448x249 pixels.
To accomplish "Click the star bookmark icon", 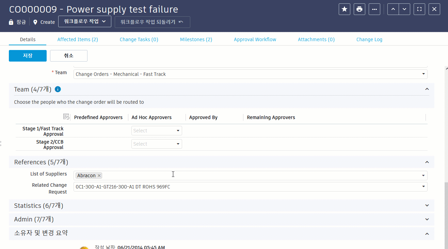I will 345,9.
